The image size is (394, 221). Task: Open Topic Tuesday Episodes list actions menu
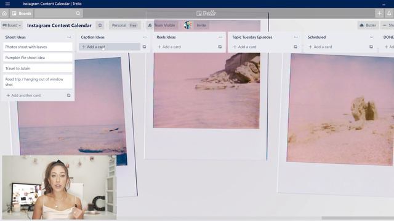click(x=296, y=37)
